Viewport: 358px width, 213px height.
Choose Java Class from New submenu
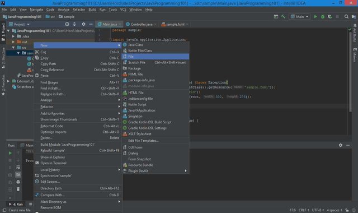click(156, 45)
